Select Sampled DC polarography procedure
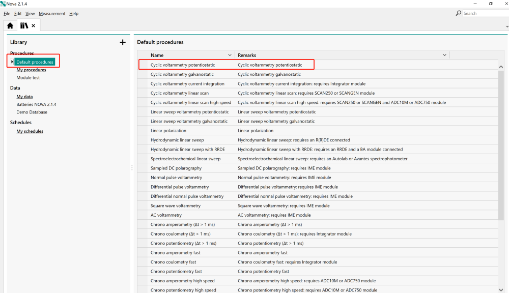Screen dimensions: 509x293 [x=176, y=168]
